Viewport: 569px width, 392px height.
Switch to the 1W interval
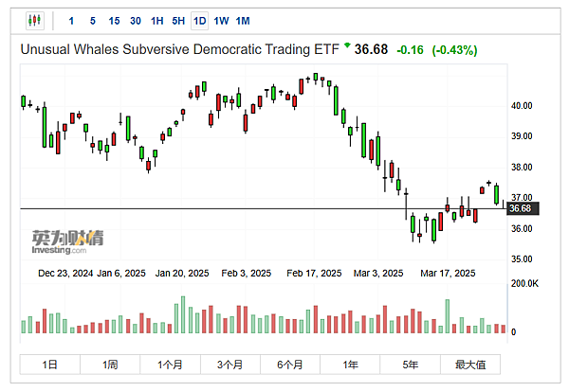tap(221, 21)
